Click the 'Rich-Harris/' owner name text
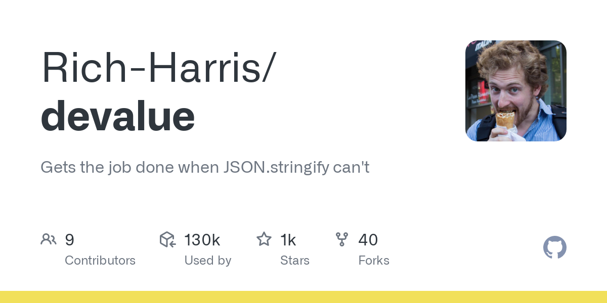 click(x=158, y=68)
